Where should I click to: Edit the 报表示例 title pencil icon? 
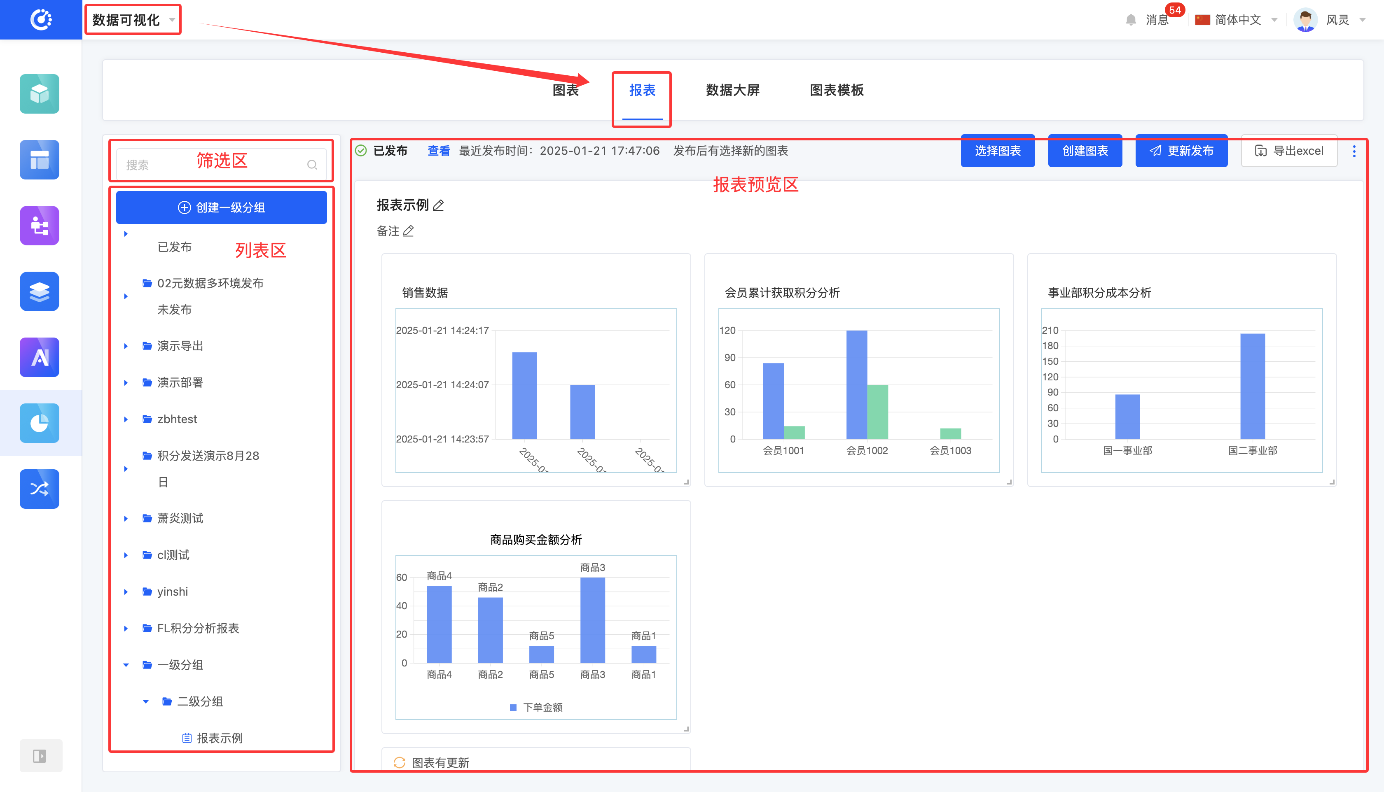[x=439, y=205]
